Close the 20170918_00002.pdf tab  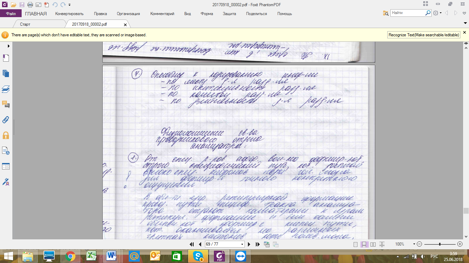pyautogui.click(x=125, y=25)
